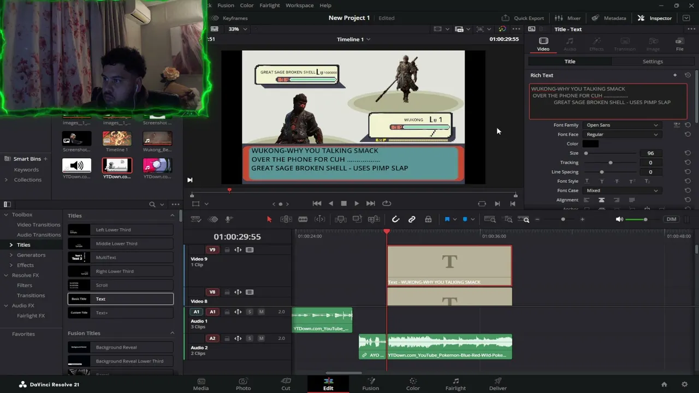Collapse the Fusion Titles section
This screenshot has height=393, width=699.
[173, 333]
